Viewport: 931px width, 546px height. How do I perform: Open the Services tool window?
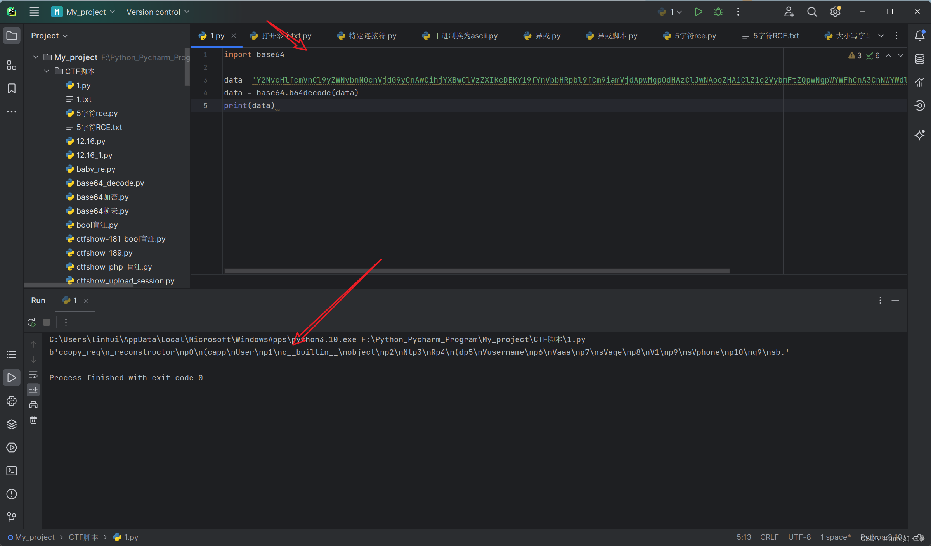(x=12, y=448)
